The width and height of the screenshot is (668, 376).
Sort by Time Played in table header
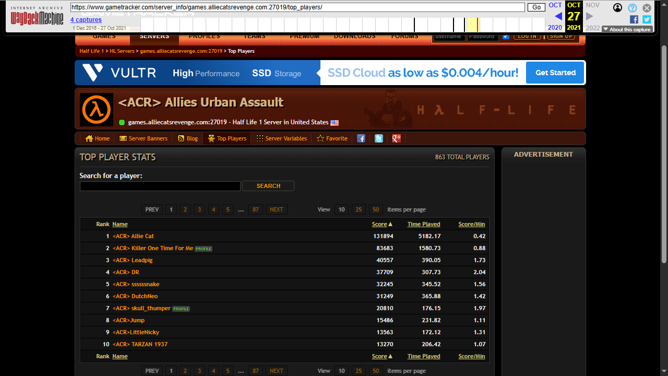[424, 224]
